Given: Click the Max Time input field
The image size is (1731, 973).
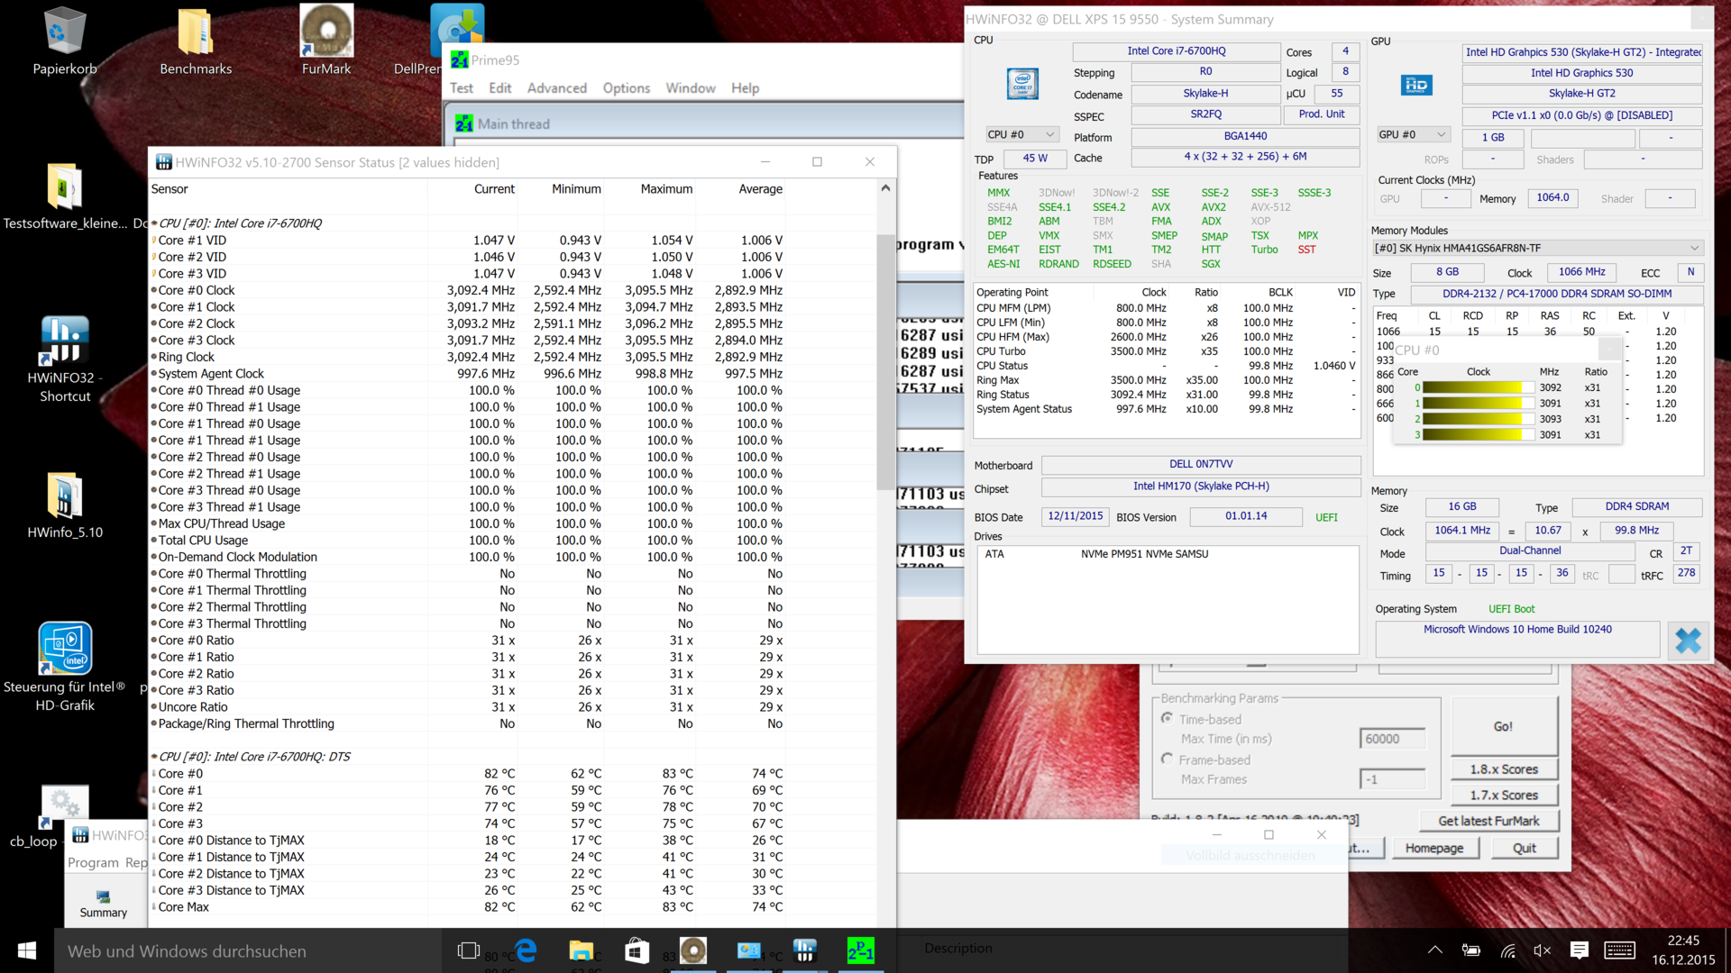Looking at the screenshot, I should pyautogui.click(x=1392, y=739).
